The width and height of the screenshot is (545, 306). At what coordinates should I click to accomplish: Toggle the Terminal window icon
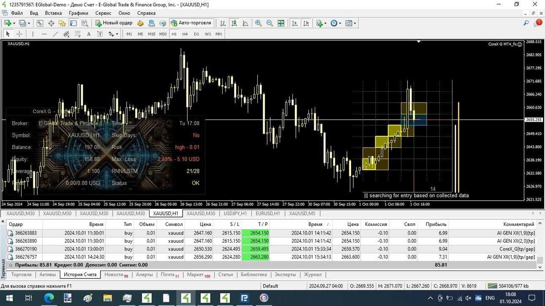[x=74, y=23]
